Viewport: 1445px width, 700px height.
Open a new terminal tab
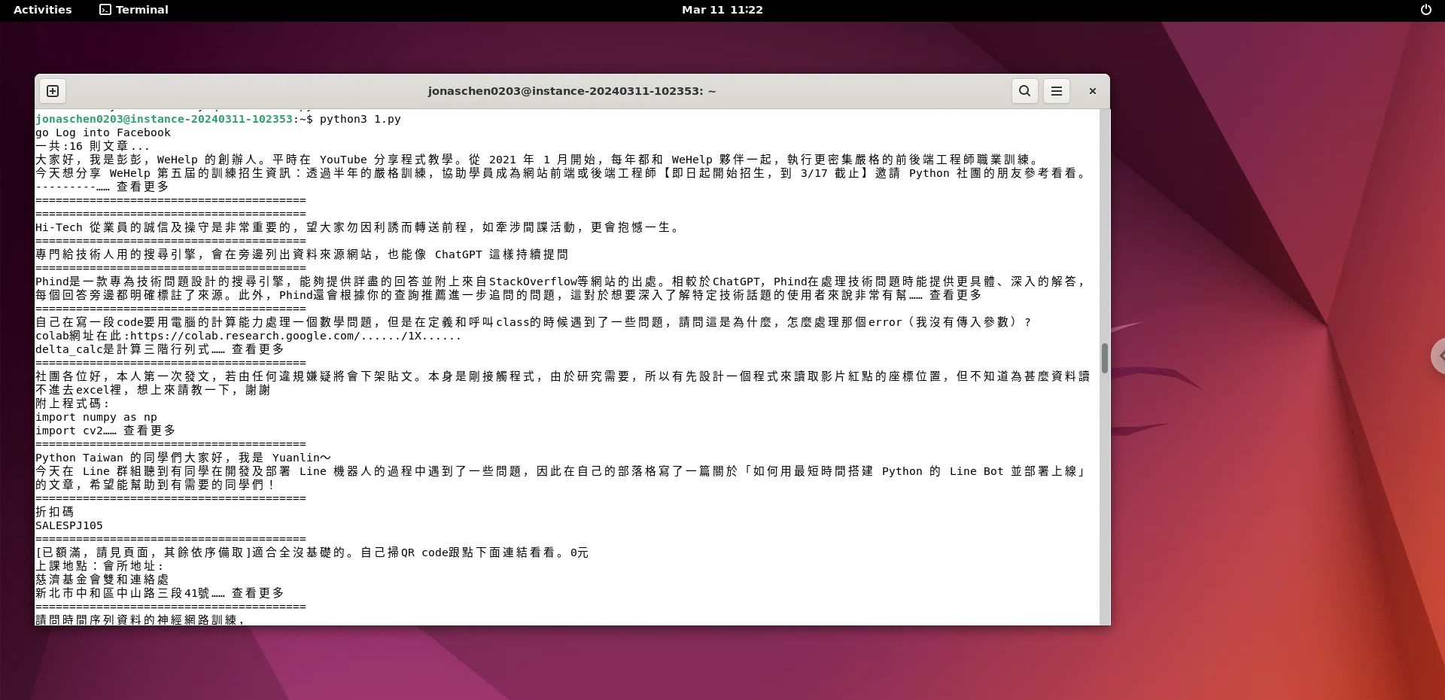click(53, 91)
